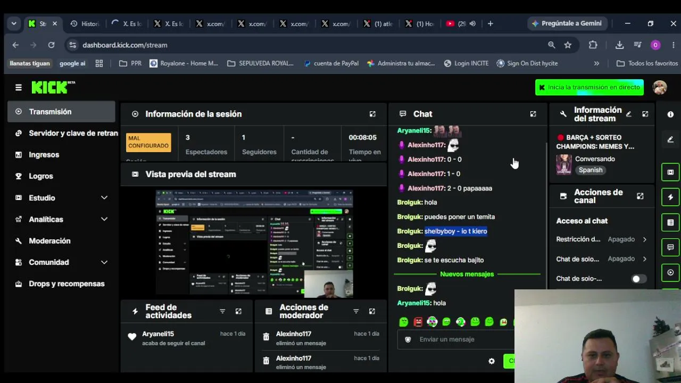Open the user profile avatar menu
Viewport: 681px width, 383px height.
pyautogui.click(x=660, y=87)
